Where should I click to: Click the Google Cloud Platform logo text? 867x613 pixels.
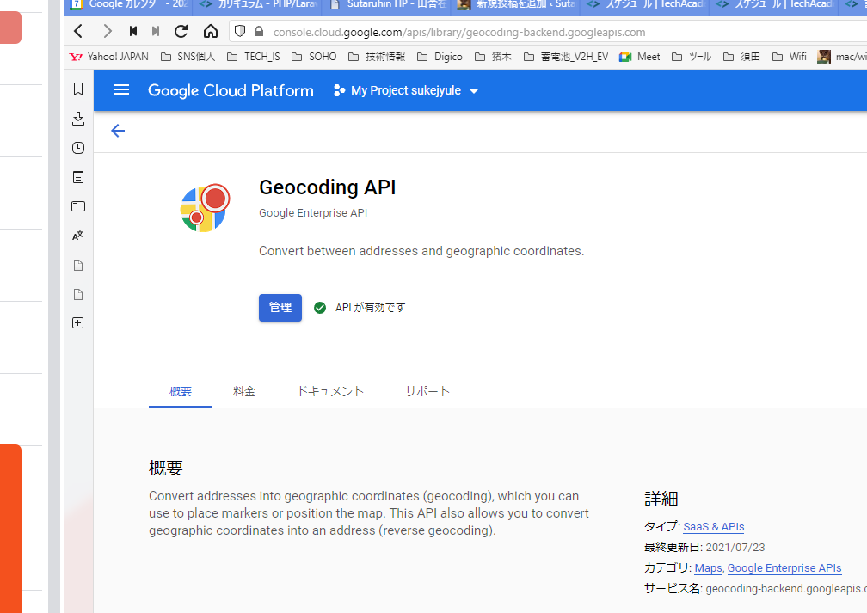click(x=231, y=90)
